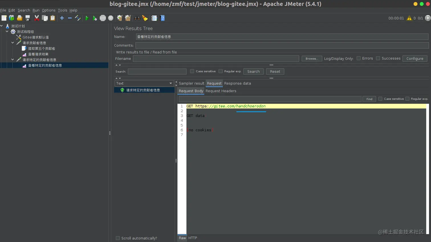The height and width of the screenshot is (242, 431).
Task: Click the Reset Search icon
Action: (145, 18)
